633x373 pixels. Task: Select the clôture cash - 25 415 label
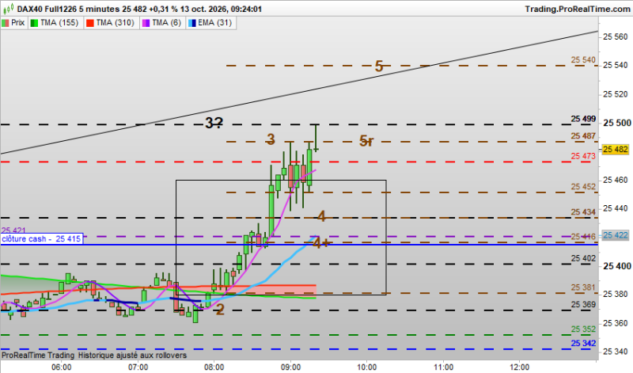click(42, 239)
